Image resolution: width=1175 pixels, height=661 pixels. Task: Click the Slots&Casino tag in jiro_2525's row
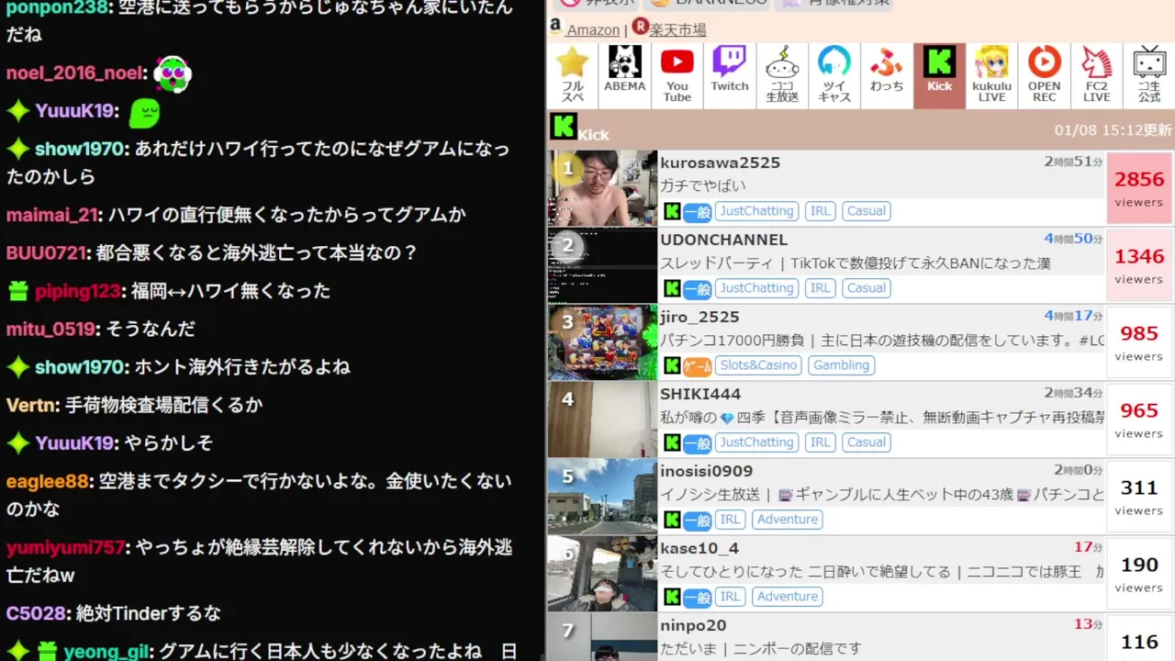[759, 365]
